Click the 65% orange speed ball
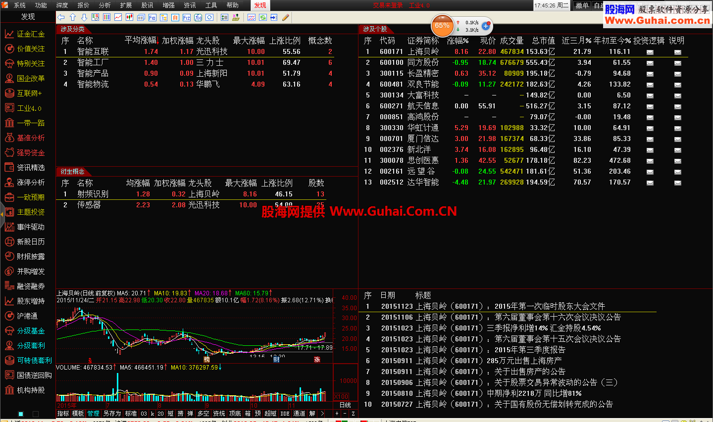 [442, 26]
